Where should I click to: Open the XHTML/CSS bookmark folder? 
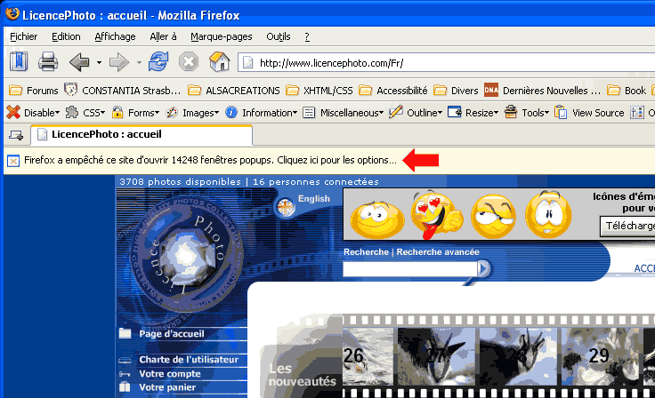click(x=319, y=91)
